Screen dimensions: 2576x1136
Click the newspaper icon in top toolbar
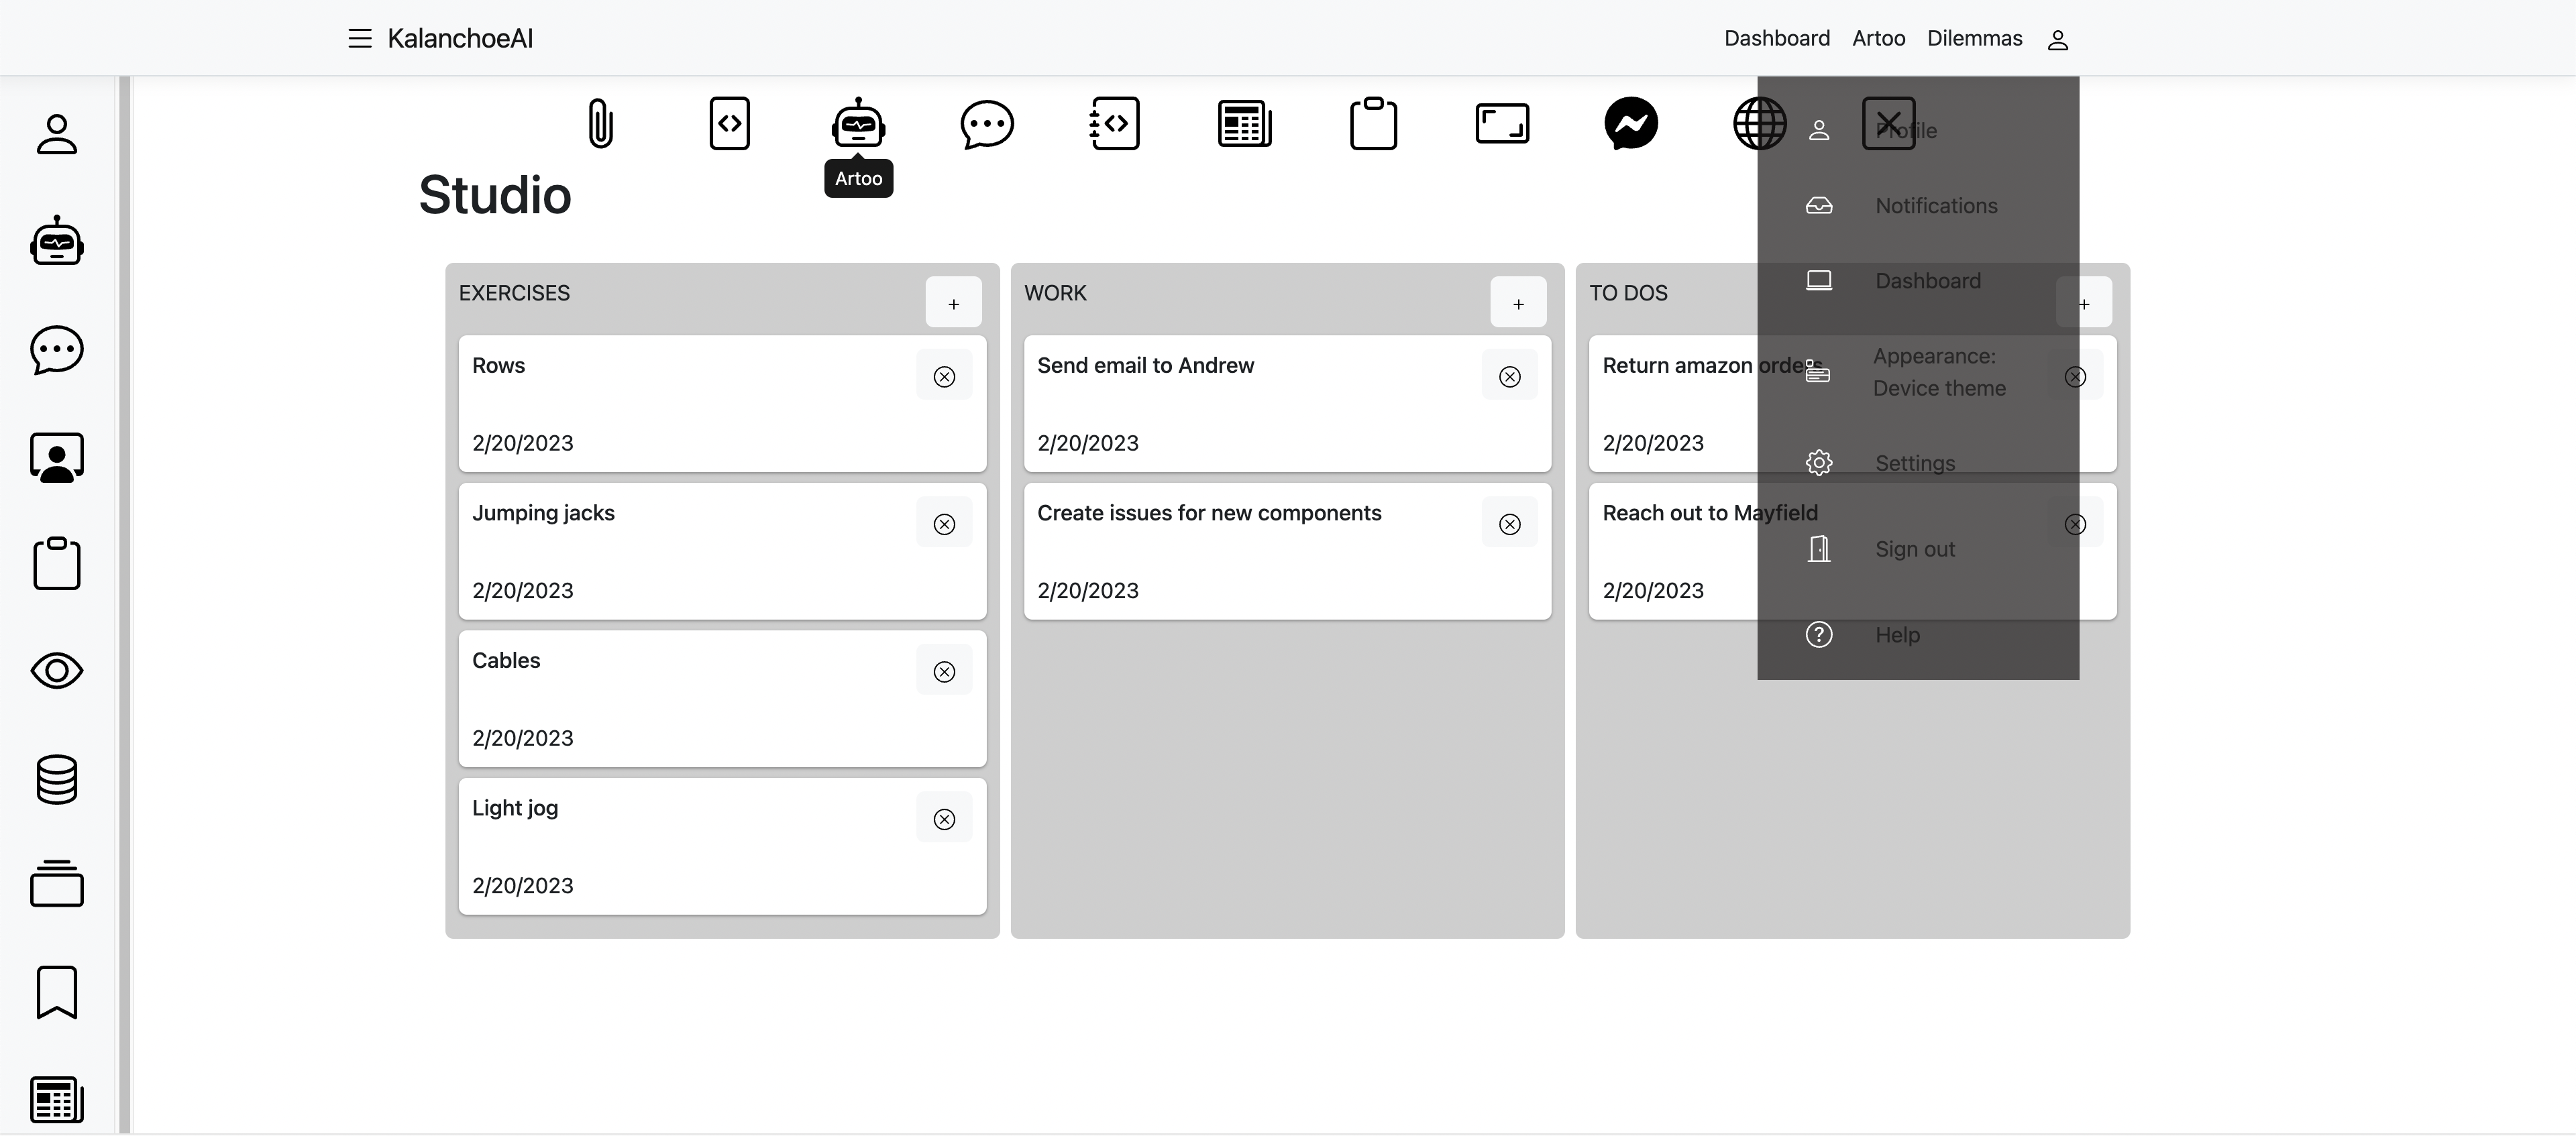tap(1244, 124)
